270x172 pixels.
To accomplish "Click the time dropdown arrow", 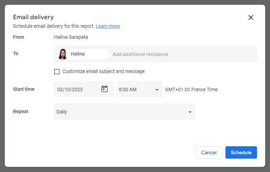I will point(157,90).
